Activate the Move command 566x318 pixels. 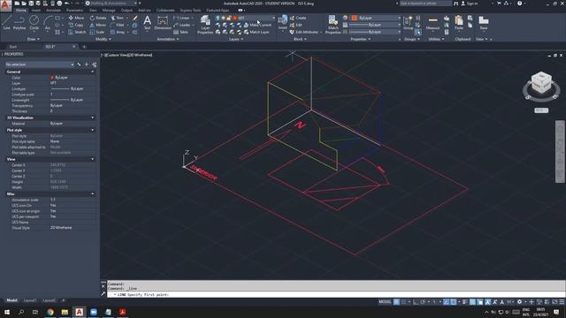coord(76,18)
